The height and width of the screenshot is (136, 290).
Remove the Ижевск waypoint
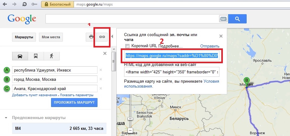pos(101,70)
